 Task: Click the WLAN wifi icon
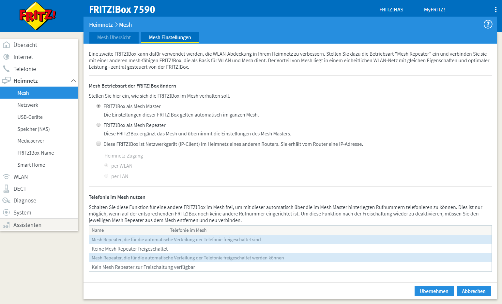(6, 177)
